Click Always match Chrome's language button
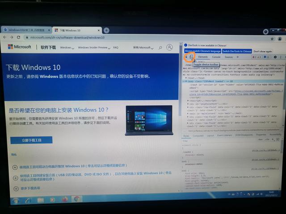This screenshot has height=214, width=286. click(x=202, y=51)
